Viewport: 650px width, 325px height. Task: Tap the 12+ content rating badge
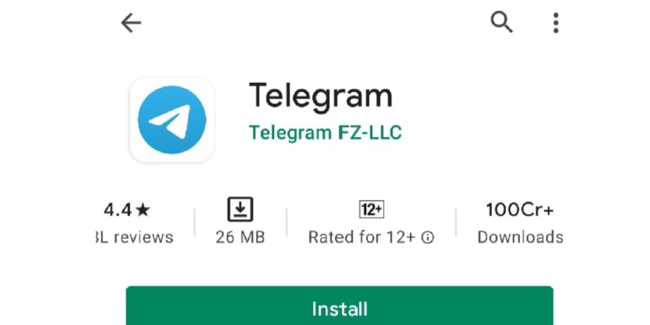(371, 209)
